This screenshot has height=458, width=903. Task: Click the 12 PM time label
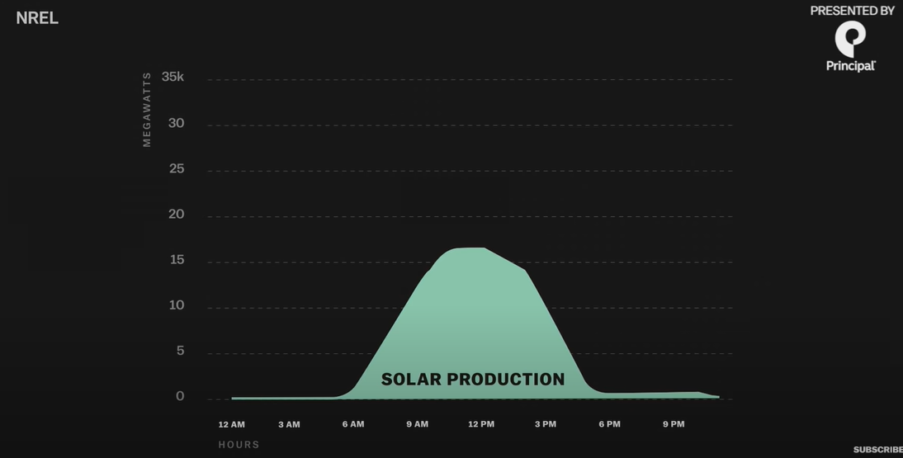481,424
